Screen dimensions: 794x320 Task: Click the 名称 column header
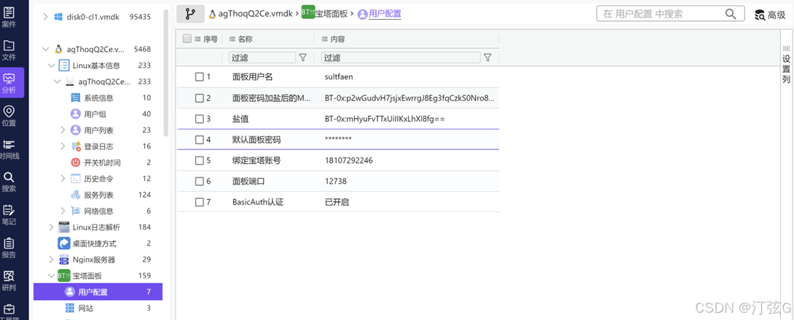241,39
